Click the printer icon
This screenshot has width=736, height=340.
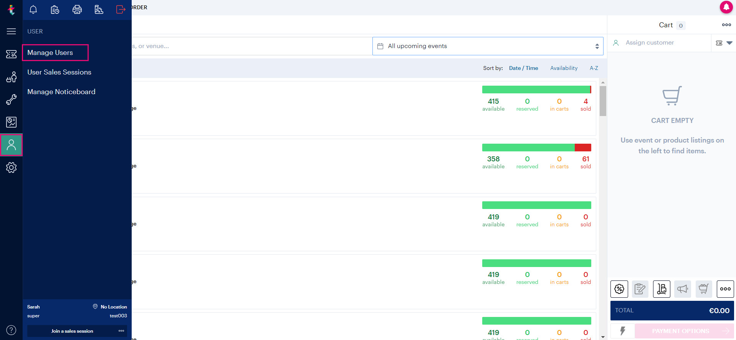(x=77, y=10)
